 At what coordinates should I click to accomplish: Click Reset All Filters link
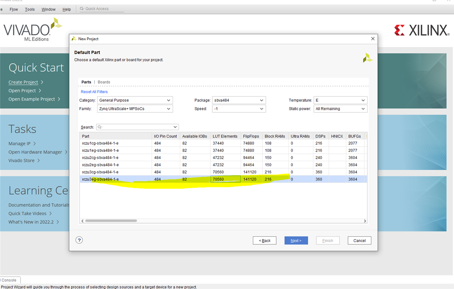click(x=94, y=92)
